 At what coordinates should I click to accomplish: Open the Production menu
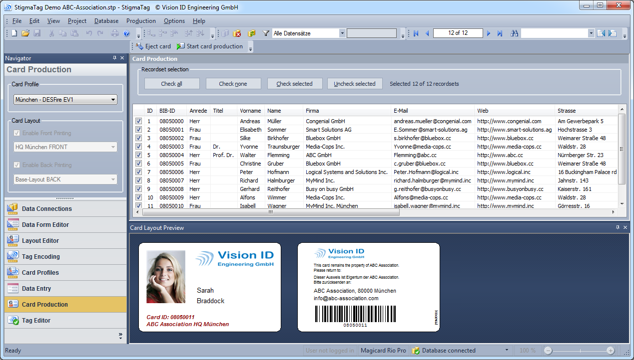[141, 21]
